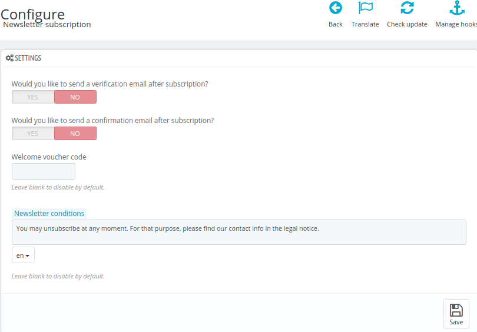This screenshot has width=477, height=332.
Task: Click the Settings gears icon
Action: [10, 58]
